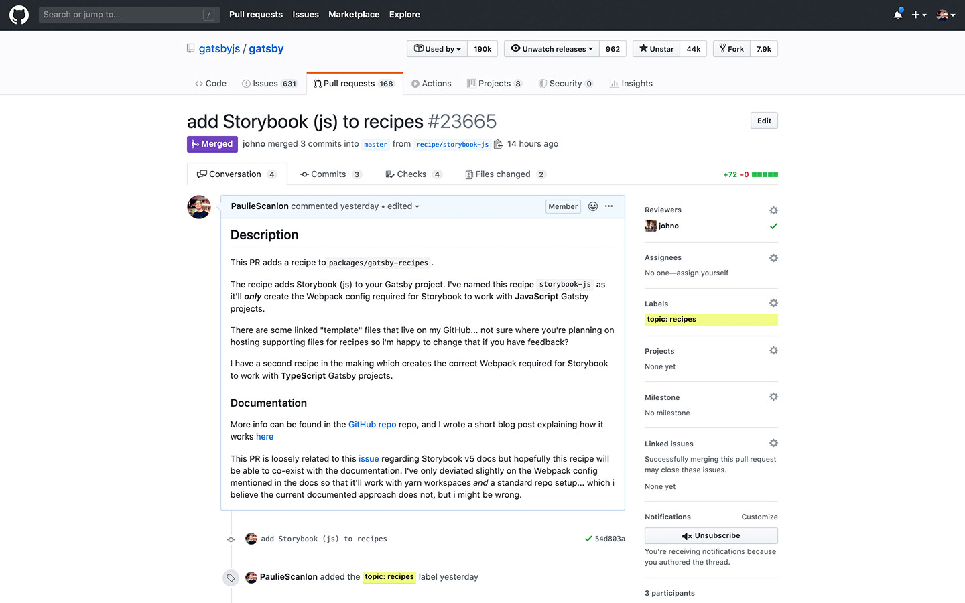The image size is (965, 603).
Task: Open PaulieScanlon's large avatar
Action: 199,207
